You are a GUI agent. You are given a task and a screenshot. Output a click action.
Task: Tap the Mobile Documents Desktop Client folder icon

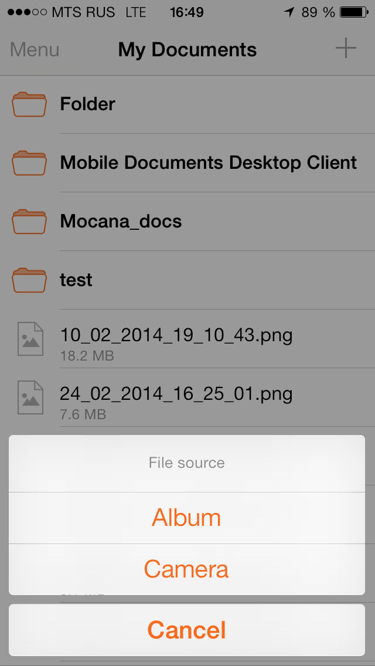tap(29, 162)
